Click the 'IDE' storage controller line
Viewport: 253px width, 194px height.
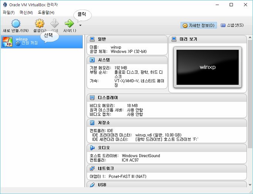click(101, 131)
